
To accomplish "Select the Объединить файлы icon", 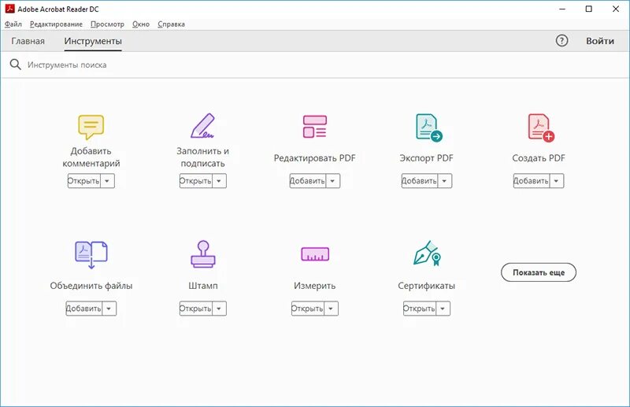I will (x=91, y=255).
